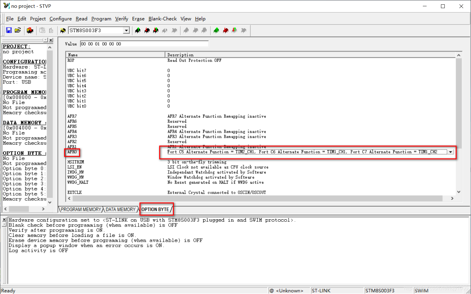Click left panel horizontal scroll right arrow

coord(43,209)
